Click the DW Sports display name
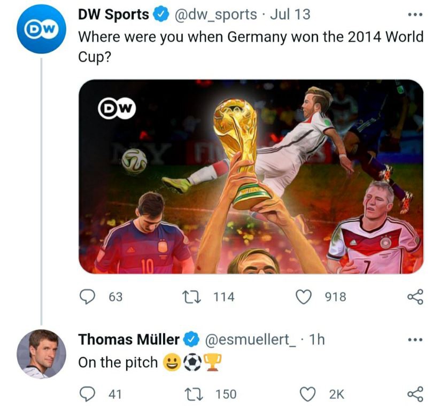Screen dimensions: 441x412 [113, 15]
